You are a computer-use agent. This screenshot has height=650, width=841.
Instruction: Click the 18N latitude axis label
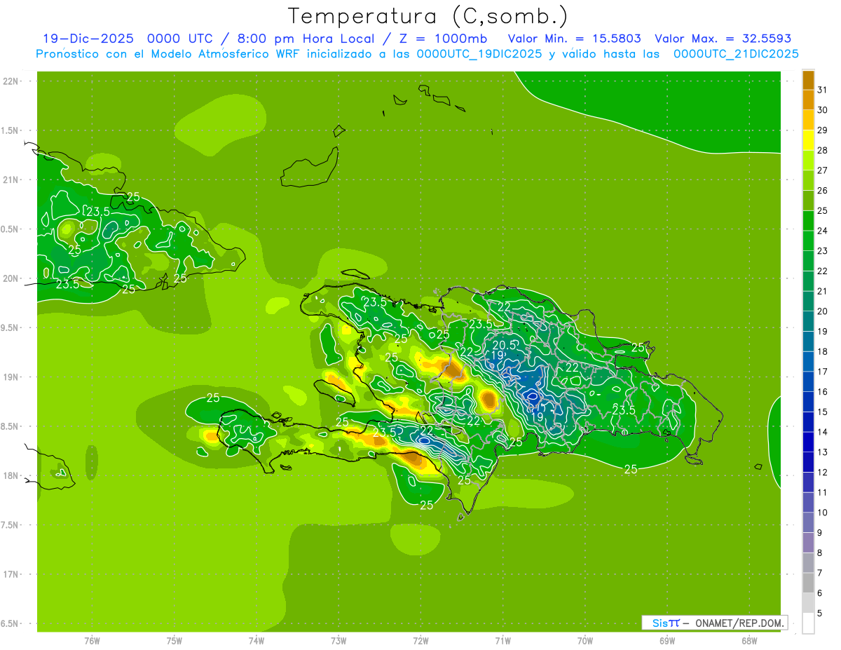(x=11, y=476)
